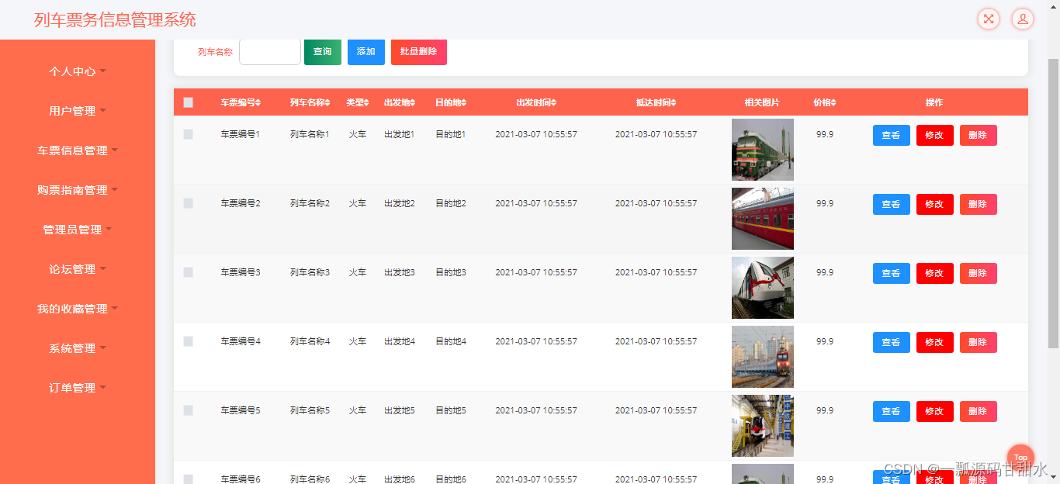The image size is (1060, 484).
Task: Click 删除 for 车票编号4
Action: [979, 343]
